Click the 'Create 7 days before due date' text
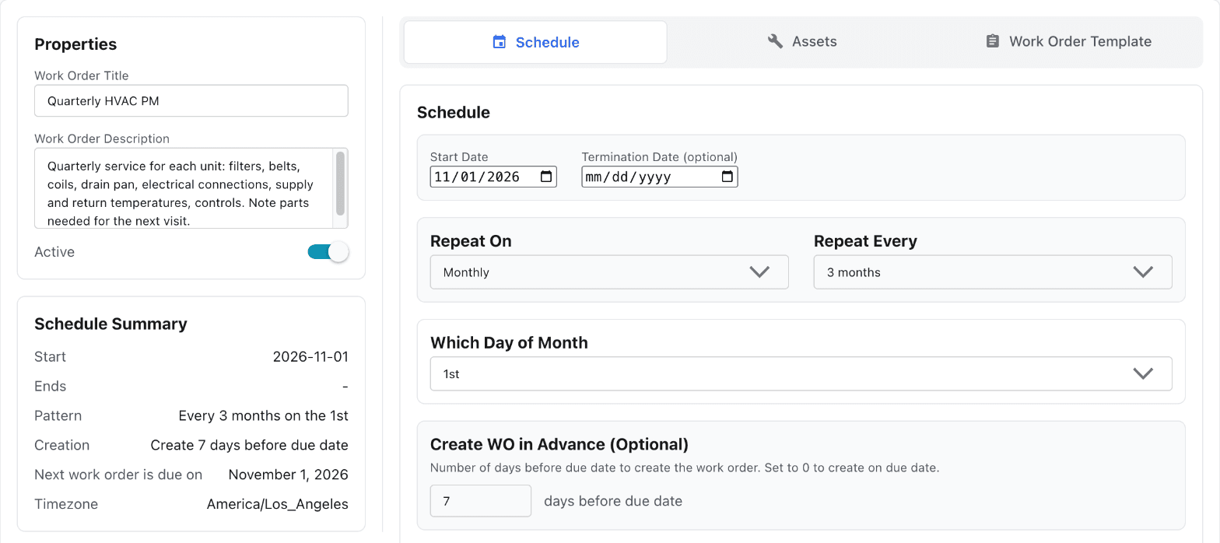This screenshot has height=543, width=1220. pos(250,445)
